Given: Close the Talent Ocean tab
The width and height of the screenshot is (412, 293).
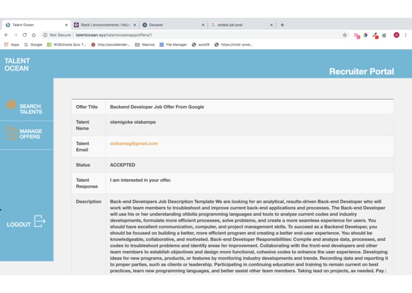Looking at the screenshot, I should pyautogui.click(x=66, y=25).
